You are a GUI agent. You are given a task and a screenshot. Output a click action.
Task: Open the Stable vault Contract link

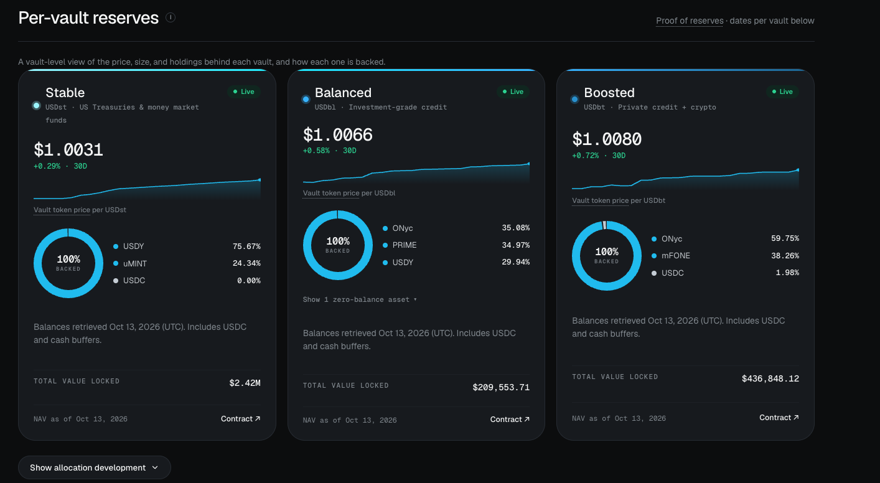pyautogui.click(x=241, y=419)
